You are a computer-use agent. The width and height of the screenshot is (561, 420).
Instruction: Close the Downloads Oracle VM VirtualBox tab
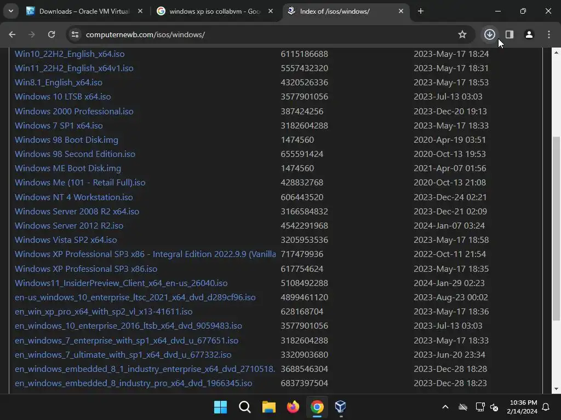click(x=140, y=11)
